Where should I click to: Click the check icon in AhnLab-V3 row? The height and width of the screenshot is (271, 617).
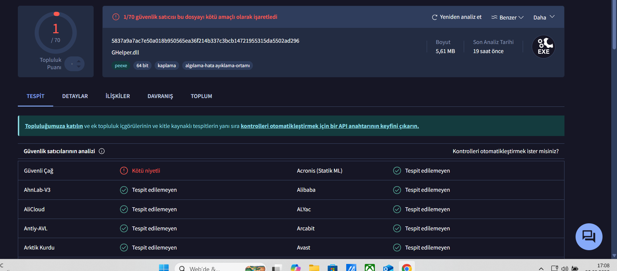click(124, 190)
